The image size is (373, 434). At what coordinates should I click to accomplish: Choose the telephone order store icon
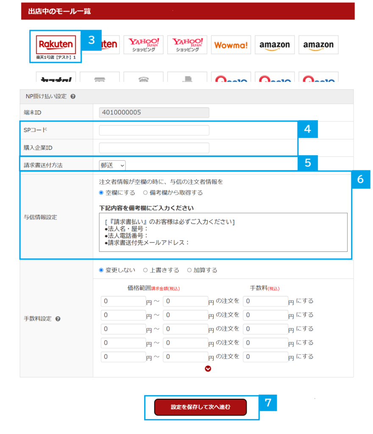(x=143, y=77)
